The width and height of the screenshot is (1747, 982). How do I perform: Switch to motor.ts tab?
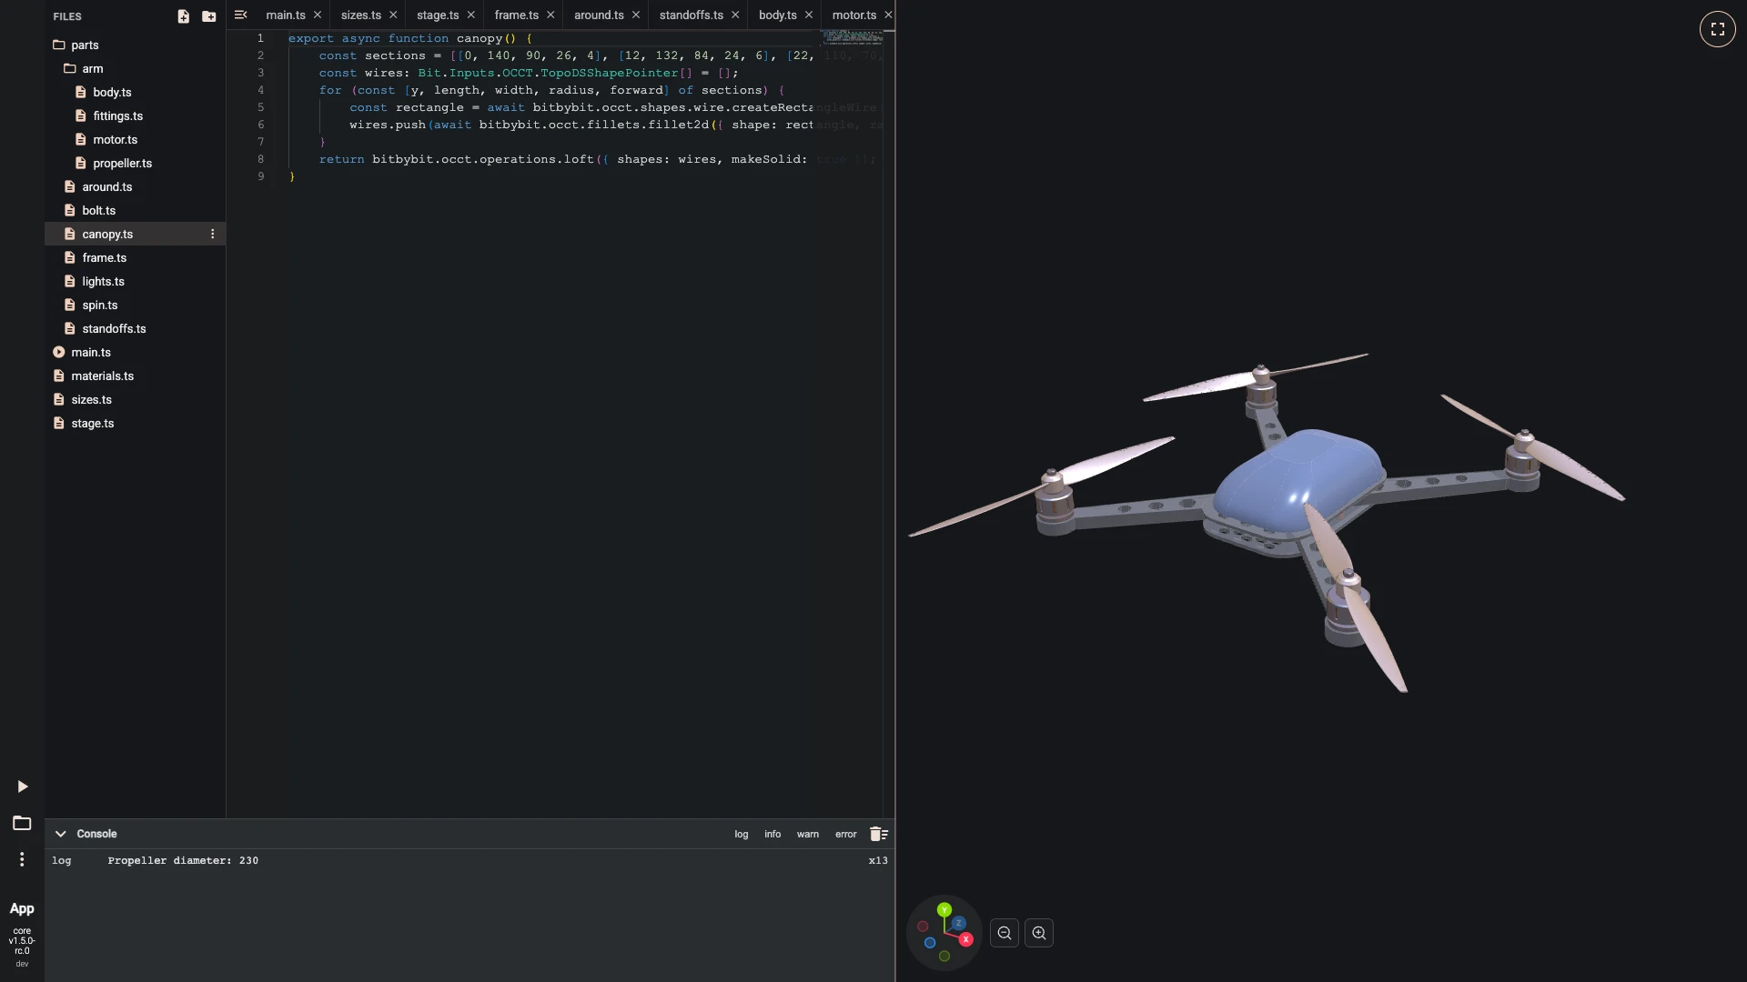[854, 15]
